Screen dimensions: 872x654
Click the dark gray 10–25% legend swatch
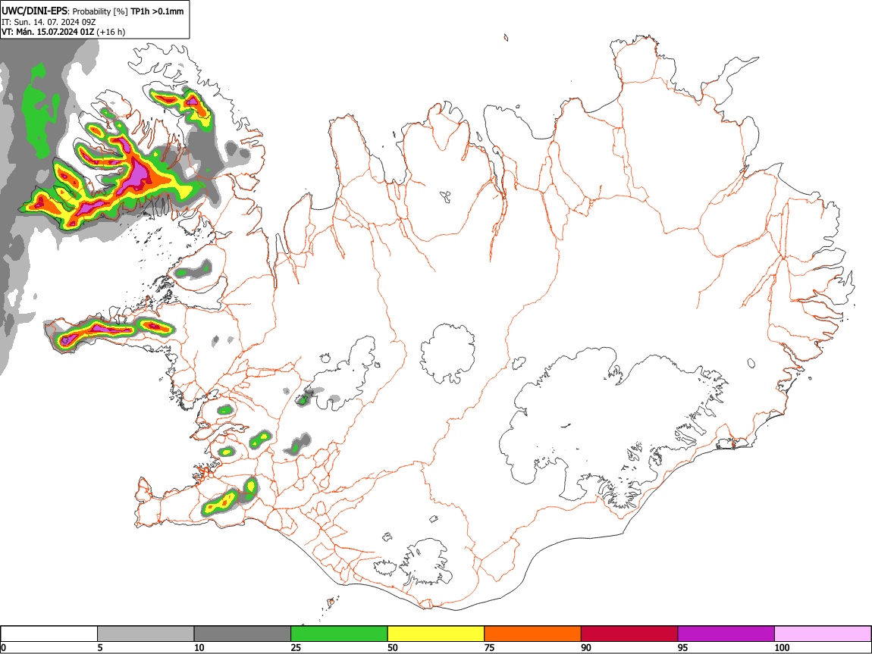[243, 634]
